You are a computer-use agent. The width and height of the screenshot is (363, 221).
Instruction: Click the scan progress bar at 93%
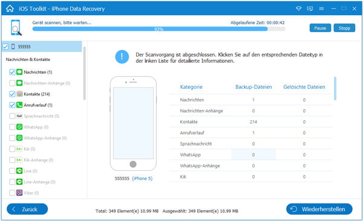tap(159, 29)
